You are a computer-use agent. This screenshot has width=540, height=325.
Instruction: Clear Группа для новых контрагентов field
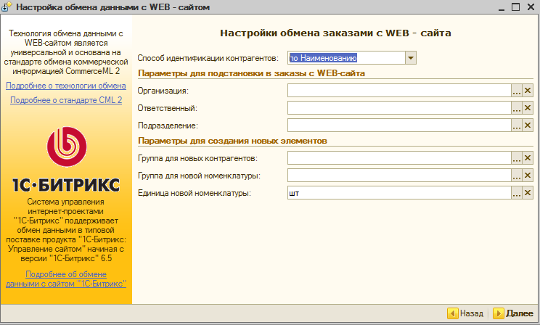coord(528,158)
